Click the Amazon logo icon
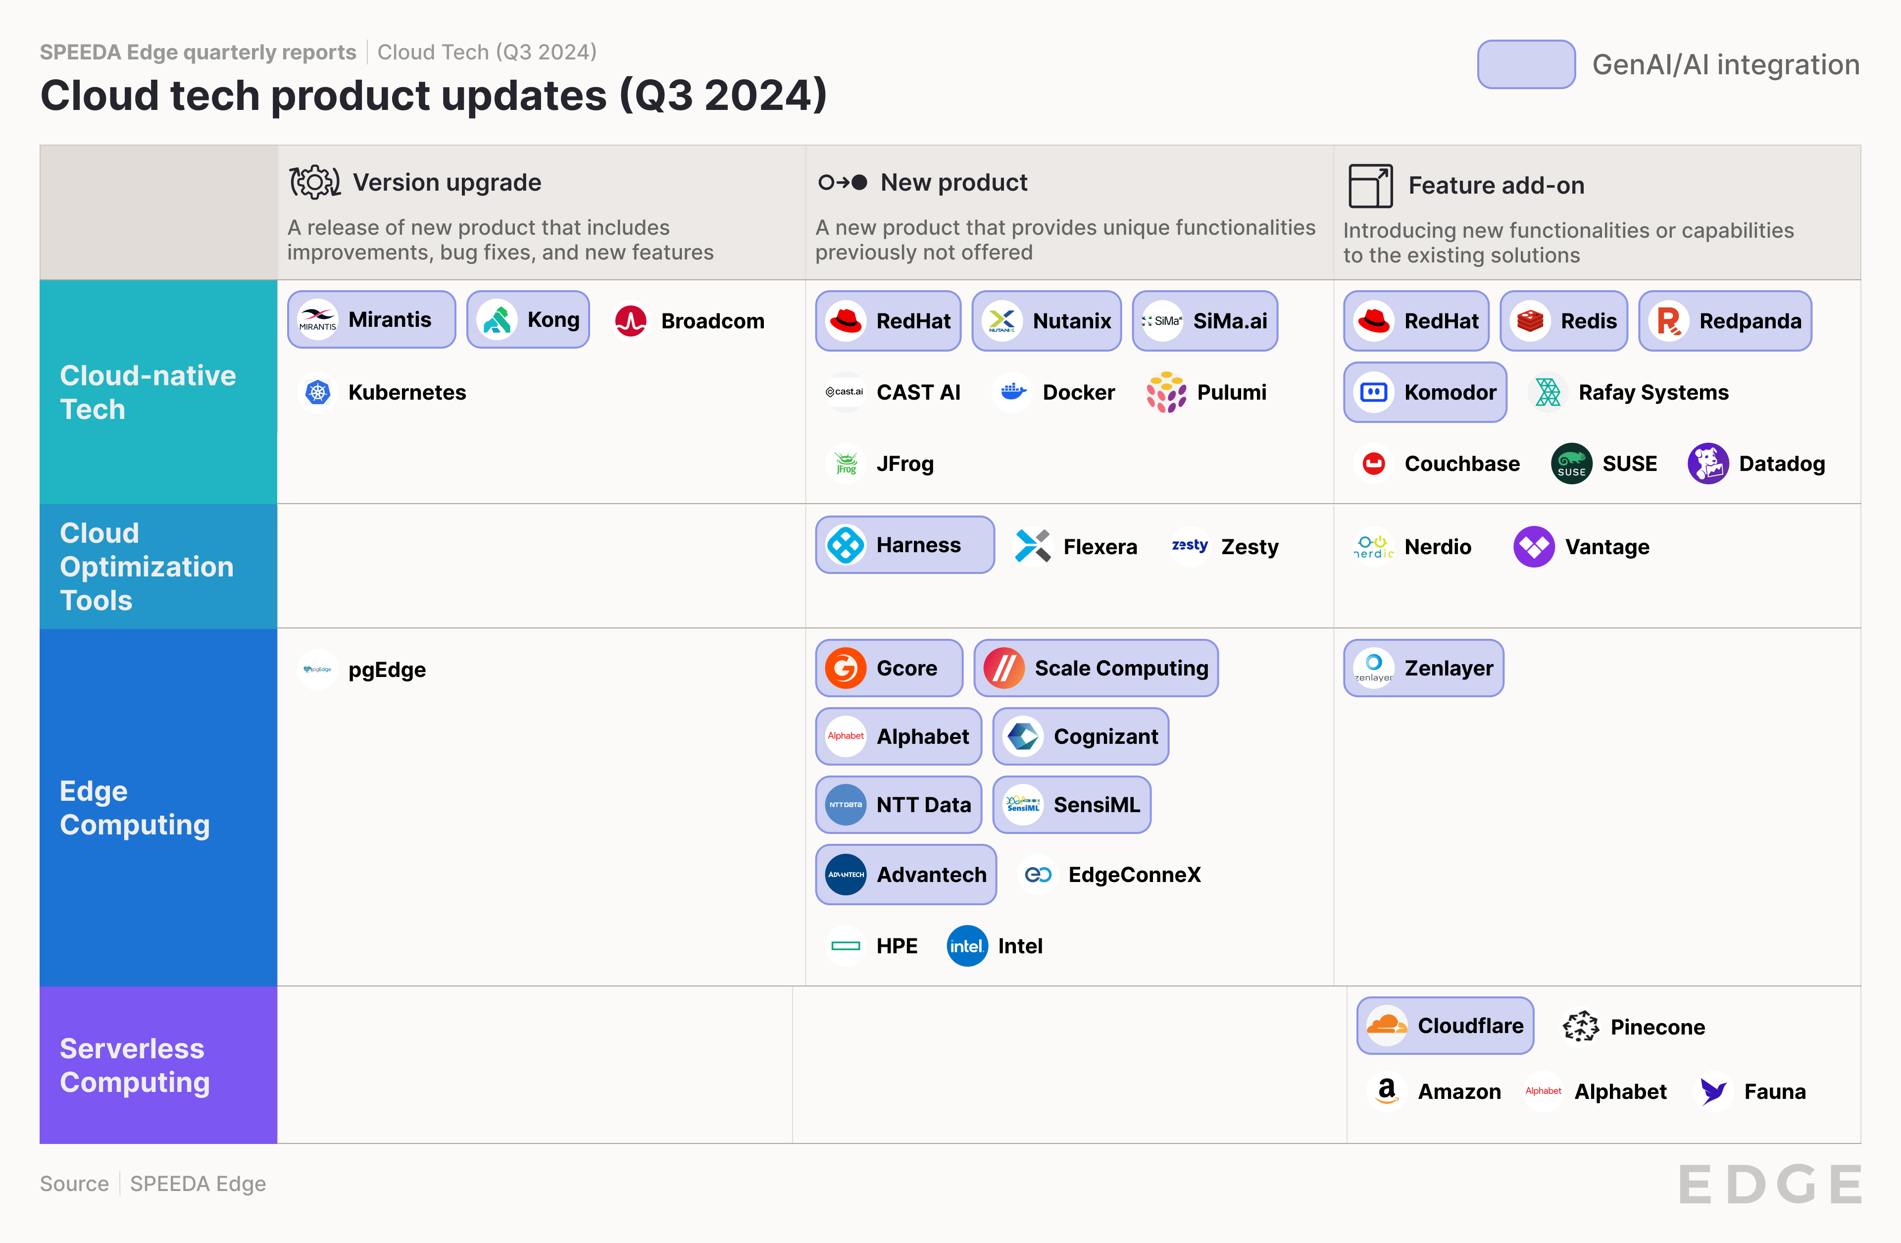Viewport: 1901px width, 1243px height. click(1388, 1091)
